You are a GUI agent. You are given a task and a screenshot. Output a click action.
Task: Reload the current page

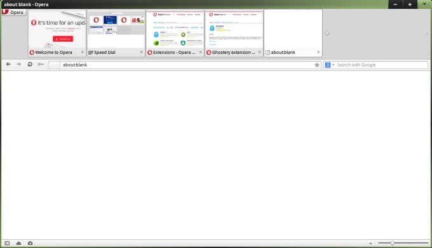30,64
